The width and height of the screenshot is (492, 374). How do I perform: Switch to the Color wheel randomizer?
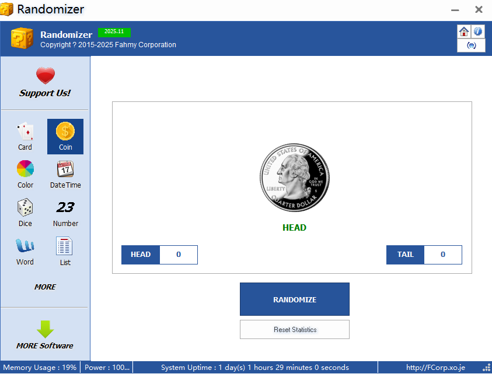[x=25, y=174]
